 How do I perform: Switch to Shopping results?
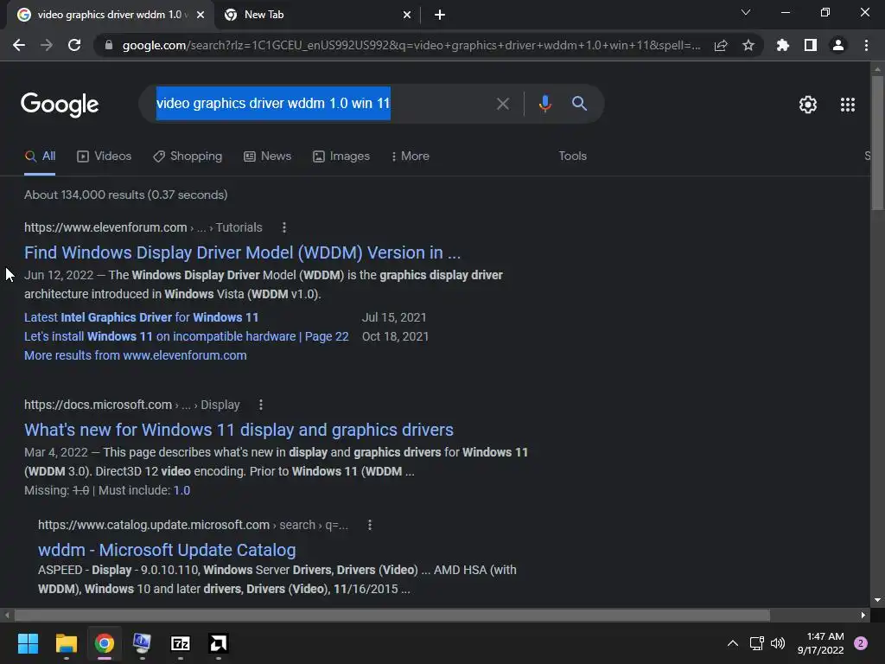click(x=188, y=156)
